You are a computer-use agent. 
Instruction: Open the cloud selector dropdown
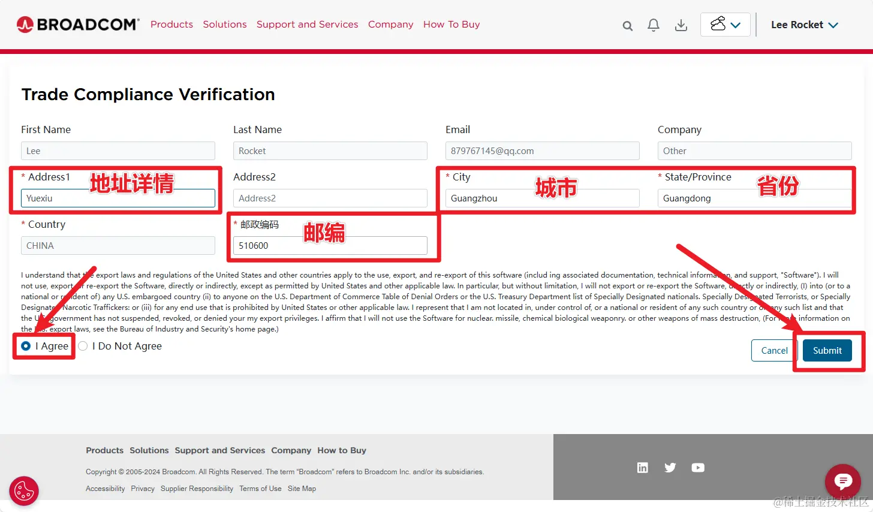click(726, 25)
